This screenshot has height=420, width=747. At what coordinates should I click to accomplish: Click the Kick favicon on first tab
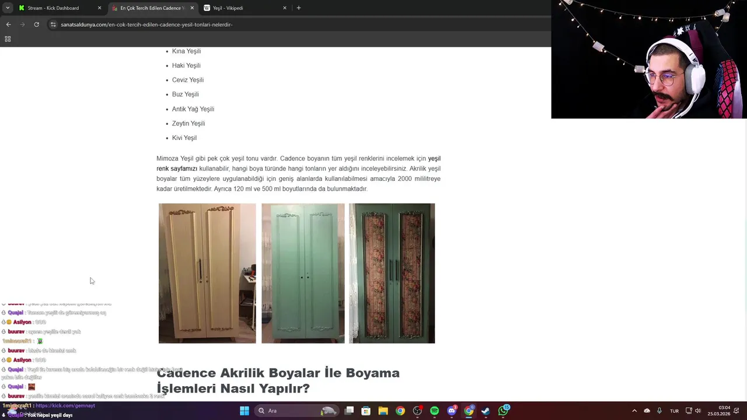click(x=22, y=8)
